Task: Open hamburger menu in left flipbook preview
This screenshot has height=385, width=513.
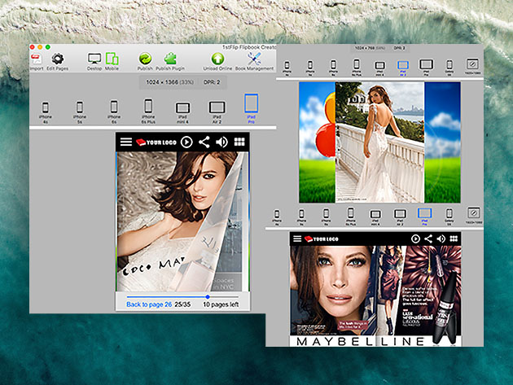Action: pyautogui.click(x=125, y=142)
